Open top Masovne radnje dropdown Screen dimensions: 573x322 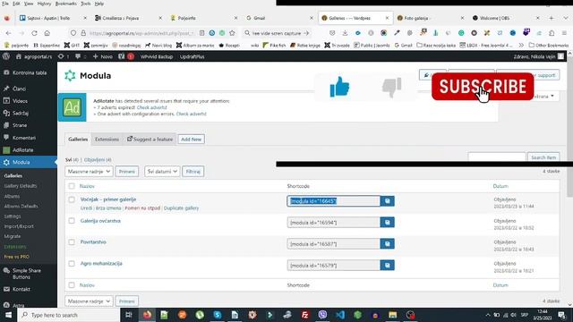click(x=89, y=171)
